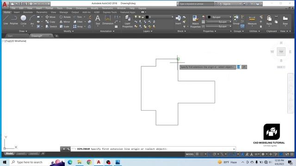The image size is (296, 166).
Task: Open the Format menu
Action: click(49, 8)
